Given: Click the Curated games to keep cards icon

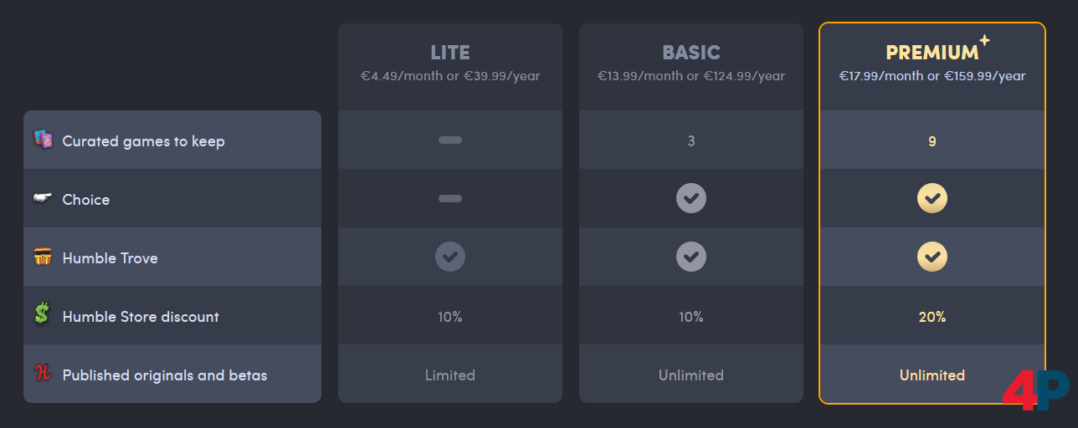Looking at the screenshot, I should (43, 140).
